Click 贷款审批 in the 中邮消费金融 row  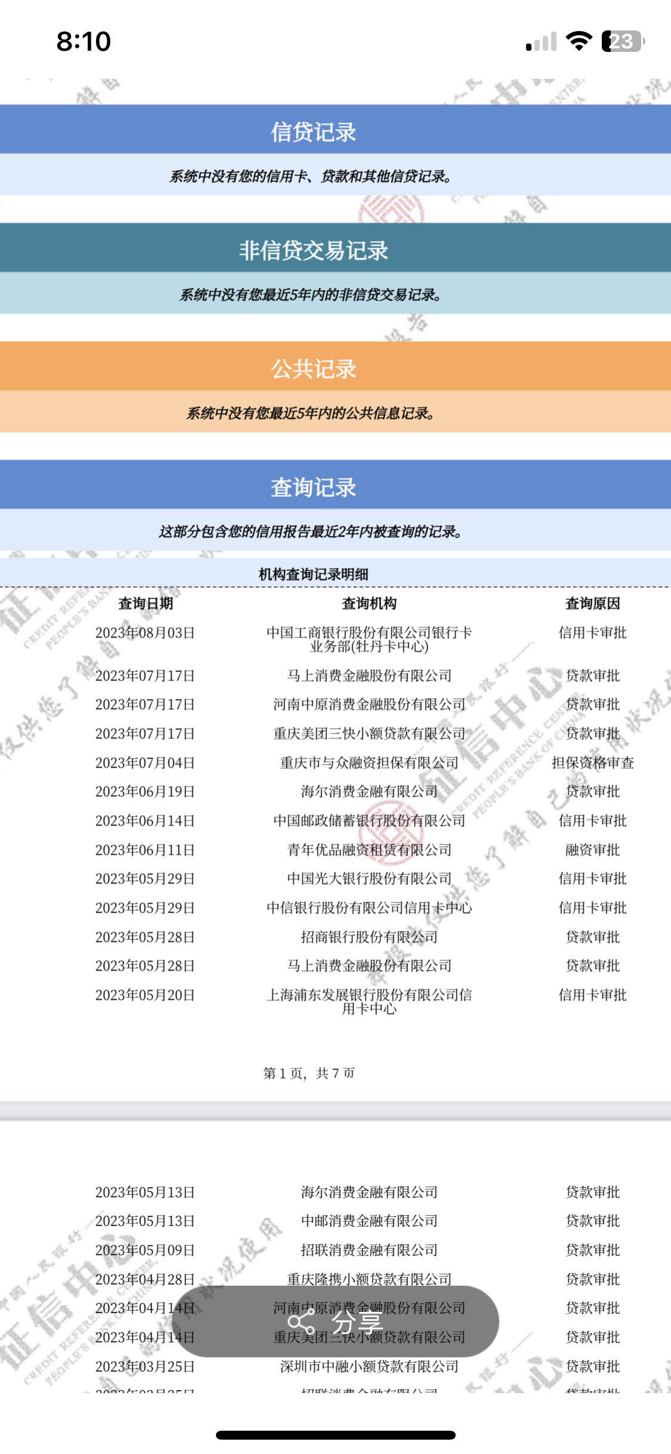coord(593,1221)
